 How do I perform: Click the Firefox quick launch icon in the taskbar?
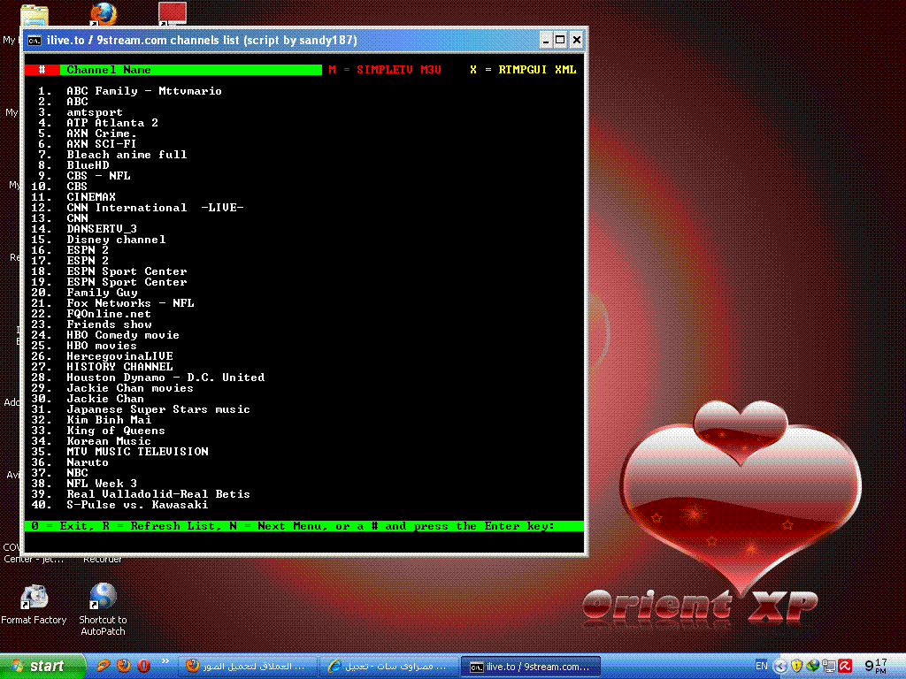point(123,666)
